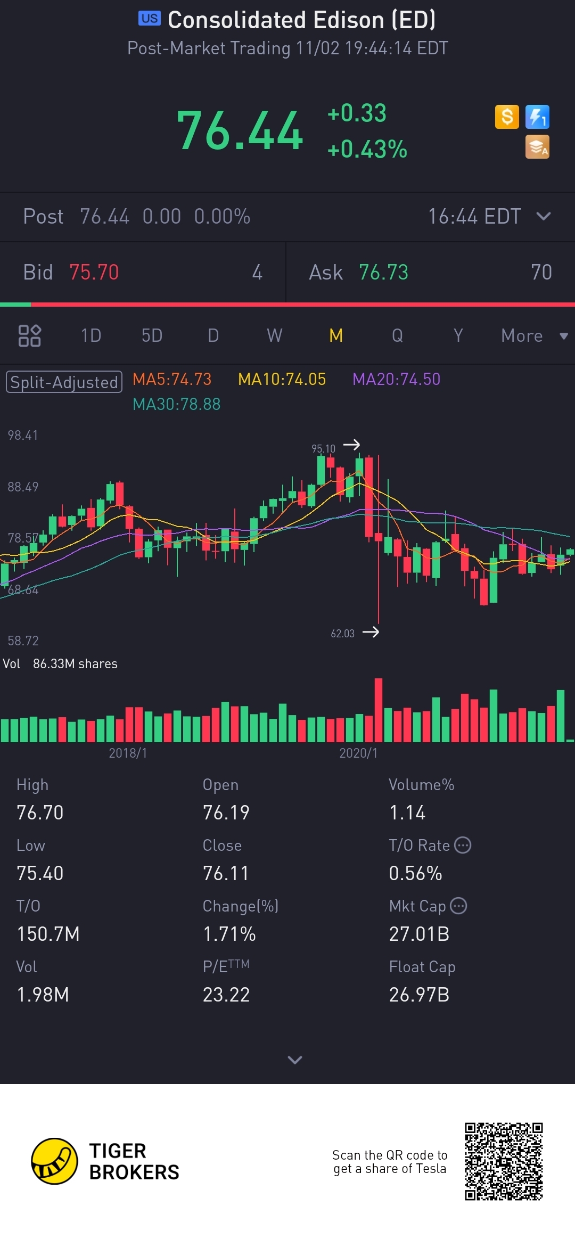The width and height of the screenshot is (575, 1239).
Task: Tap 'Scan the QR code' promo text
Action: 390,1162
